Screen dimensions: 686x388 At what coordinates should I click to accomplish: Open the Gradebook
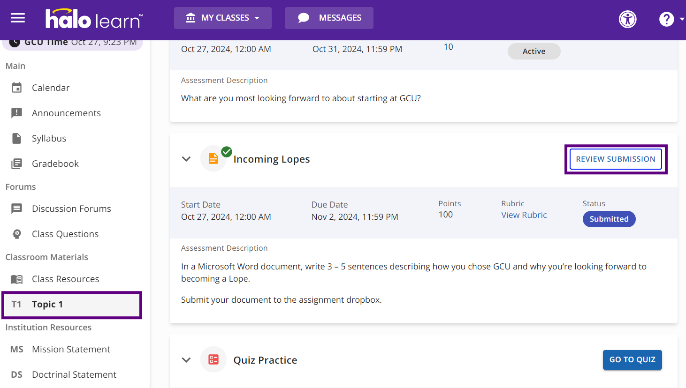click(x=55, y=164)
